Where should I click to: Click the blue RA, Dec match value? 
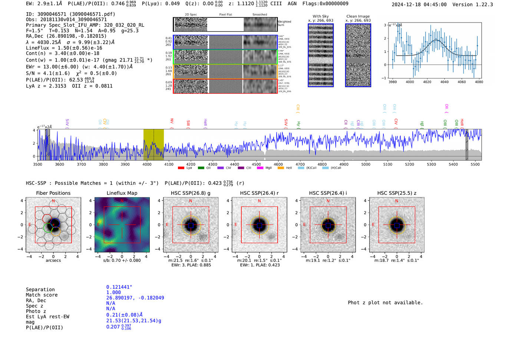135,298
